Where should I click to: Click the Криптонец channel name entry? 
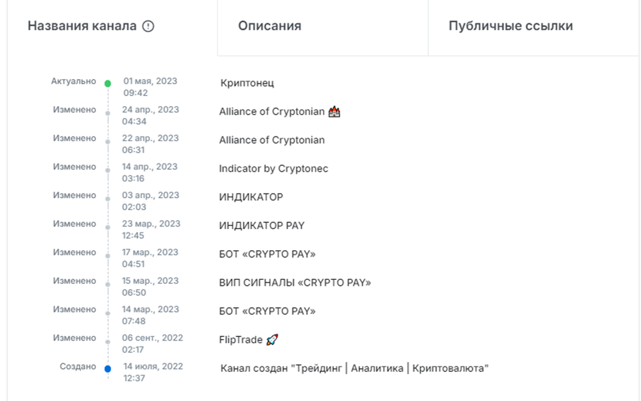pos(248,83)
